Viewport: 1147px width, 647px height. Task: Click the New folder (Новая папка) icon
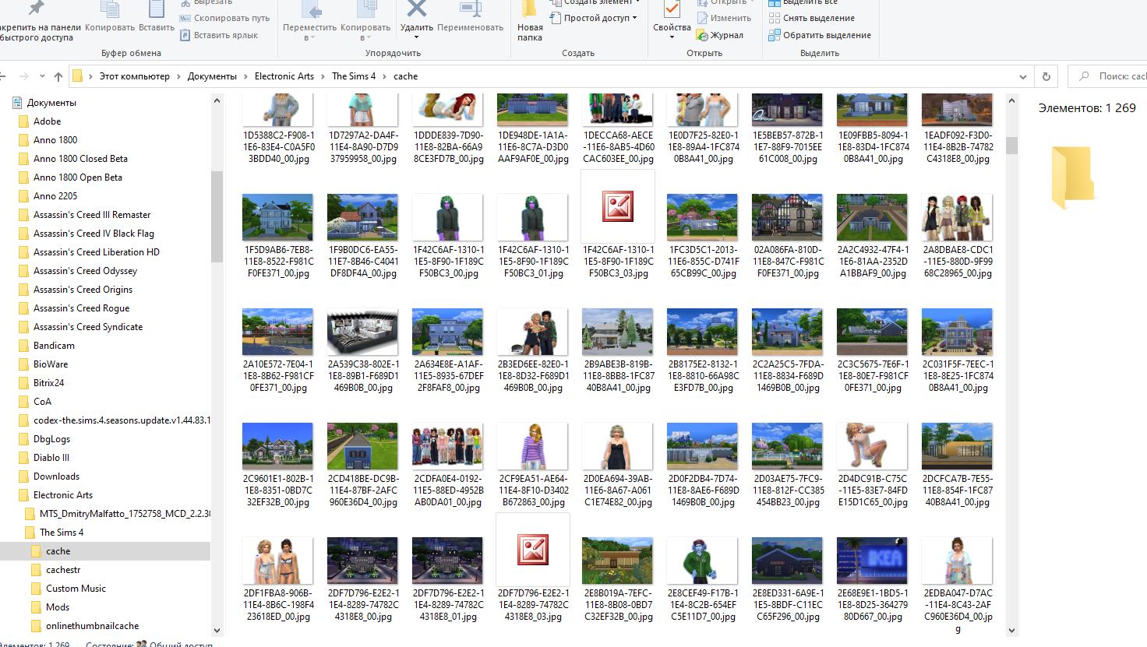click(530, 10)
